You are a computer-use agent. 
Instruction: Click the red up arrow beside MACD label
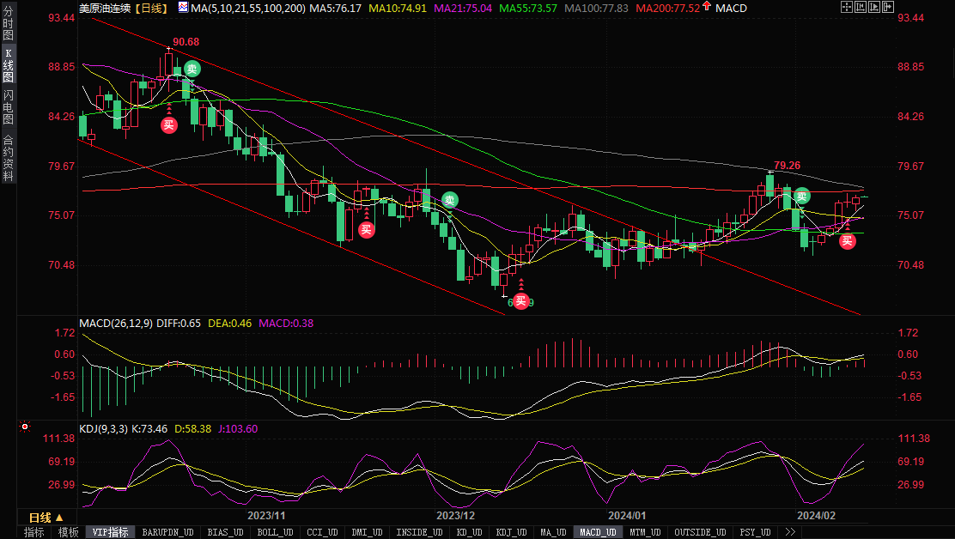pos(705,7)
